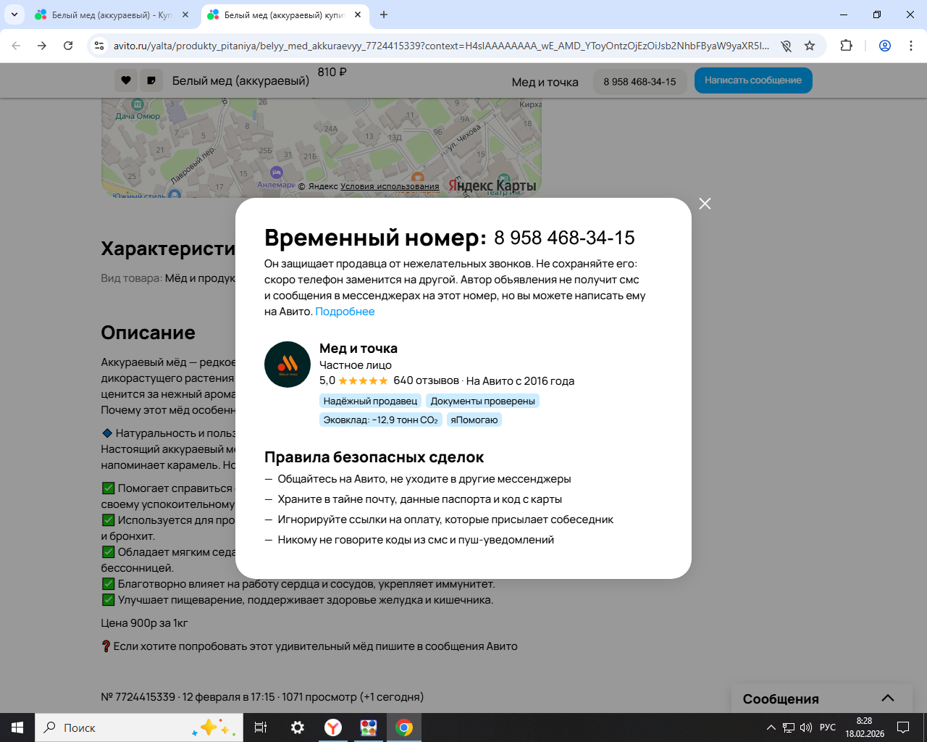Close the temporary number popup

pos(705,204)
